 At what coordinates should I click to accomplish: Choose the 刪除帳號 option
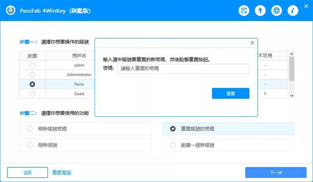pyautogui.click(x=85, y=145)
